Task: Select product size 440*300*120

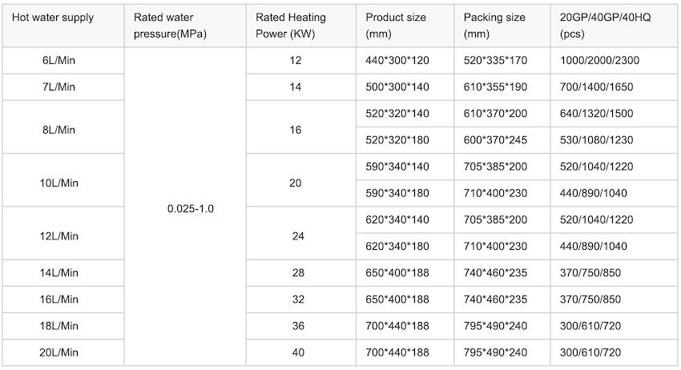Action: pyautogui.click(x=397, y=60)
